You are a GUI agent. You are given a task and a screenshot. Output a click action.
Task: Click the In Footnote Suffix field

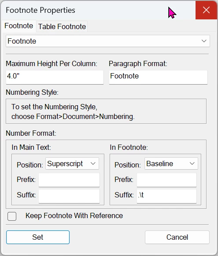(166, 196)
